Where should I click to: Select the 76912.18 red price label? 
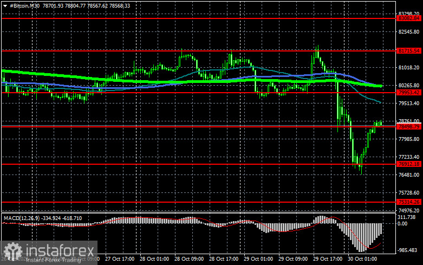[x=409, y=164]
